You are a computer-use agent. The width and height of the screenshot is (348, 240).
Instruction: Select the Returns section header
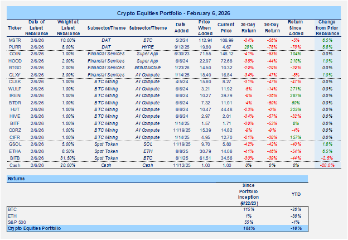(x=17, y=179)
